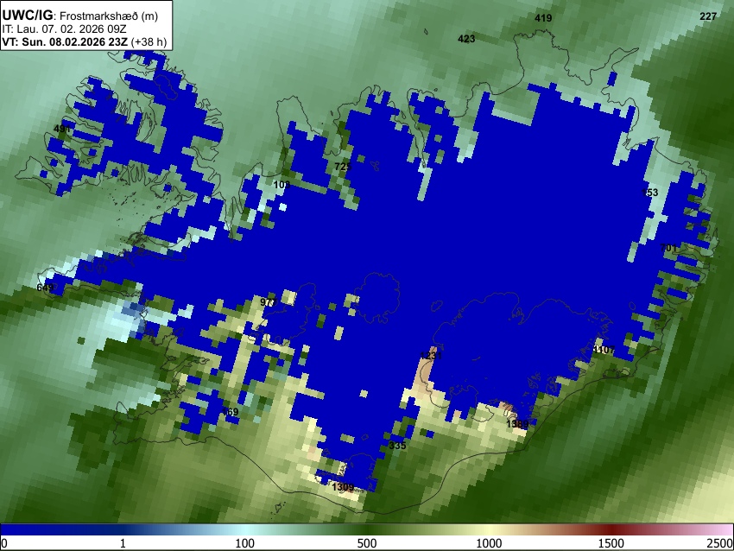
Task: Click the map value 169
Action: point(231,412)
